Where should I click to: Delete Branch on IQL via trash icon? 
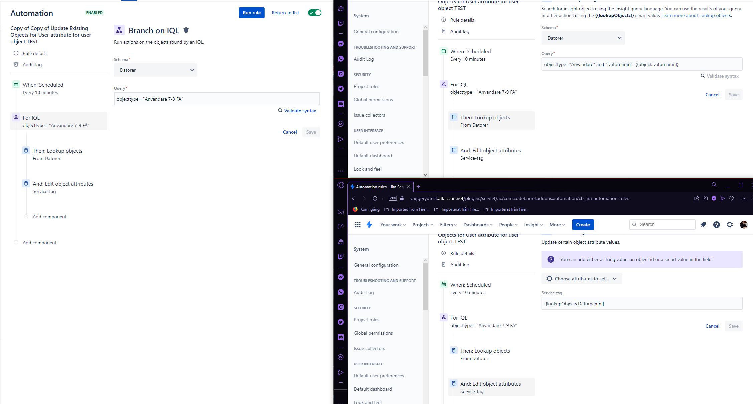point(186,30)
